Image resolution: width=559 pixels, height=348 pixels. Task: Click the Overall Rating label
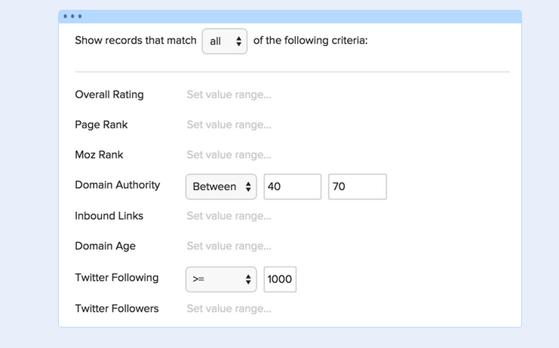(109, 95)
